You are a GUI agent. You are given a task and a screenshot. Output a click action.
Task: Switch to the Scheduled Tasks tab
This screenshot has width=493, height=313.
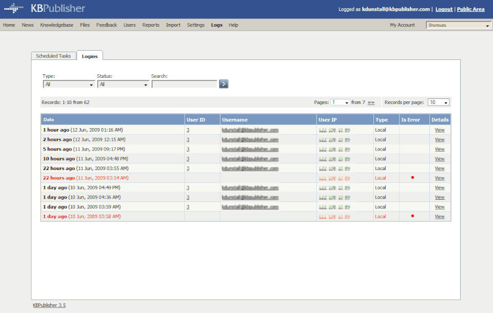click(53, 56)
